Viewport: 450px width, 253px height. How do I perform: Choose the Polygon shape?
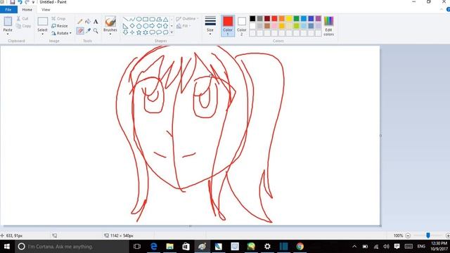(x=159, y=19)
